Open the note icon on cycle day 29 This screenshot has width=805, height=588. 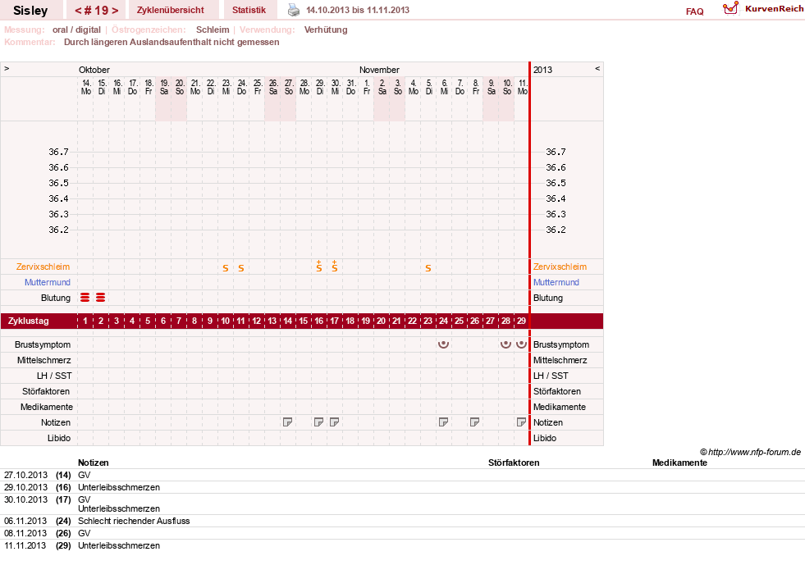click(x=521, y=422)
